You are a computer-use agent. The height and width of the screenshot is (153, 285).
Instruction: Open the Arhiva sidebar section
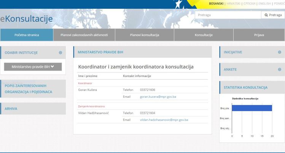[x=11, y=108]
